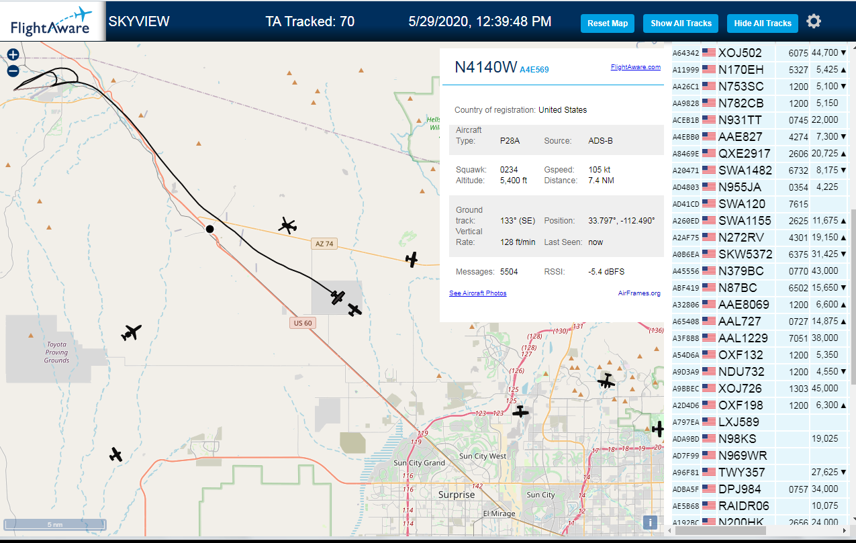Select the NDU732 row
Viewport: 856px width, 543px height.
[x=759, y=372]
